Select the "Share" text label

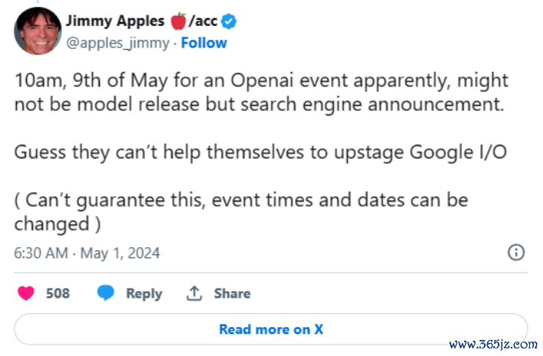coord(232,293)
